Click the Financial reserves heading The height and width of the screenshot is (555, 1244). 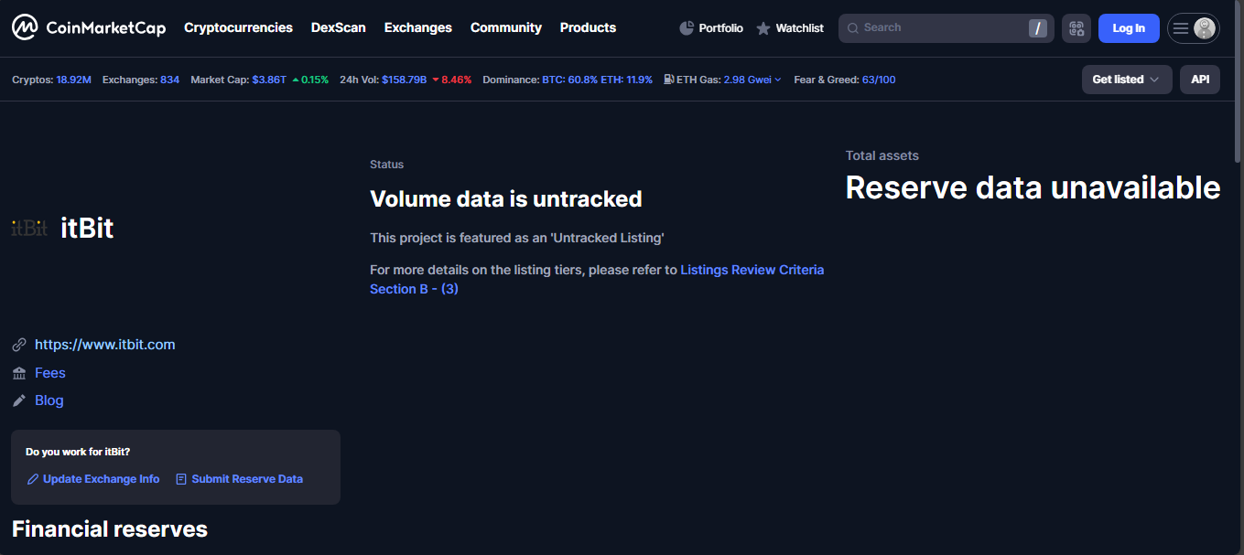[x=110, y=528]
